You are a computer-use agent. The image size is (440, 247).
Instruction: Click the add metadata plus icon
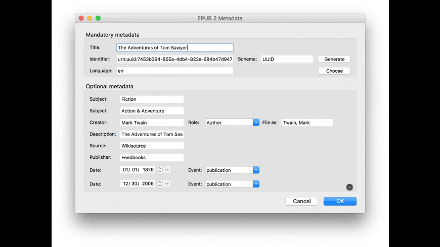tap(349, 188)
